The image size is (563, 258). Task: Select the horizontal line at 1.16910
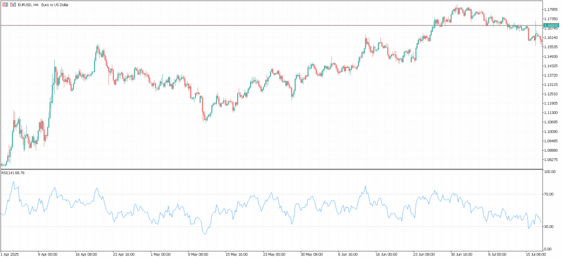click(x=272, y=25)
